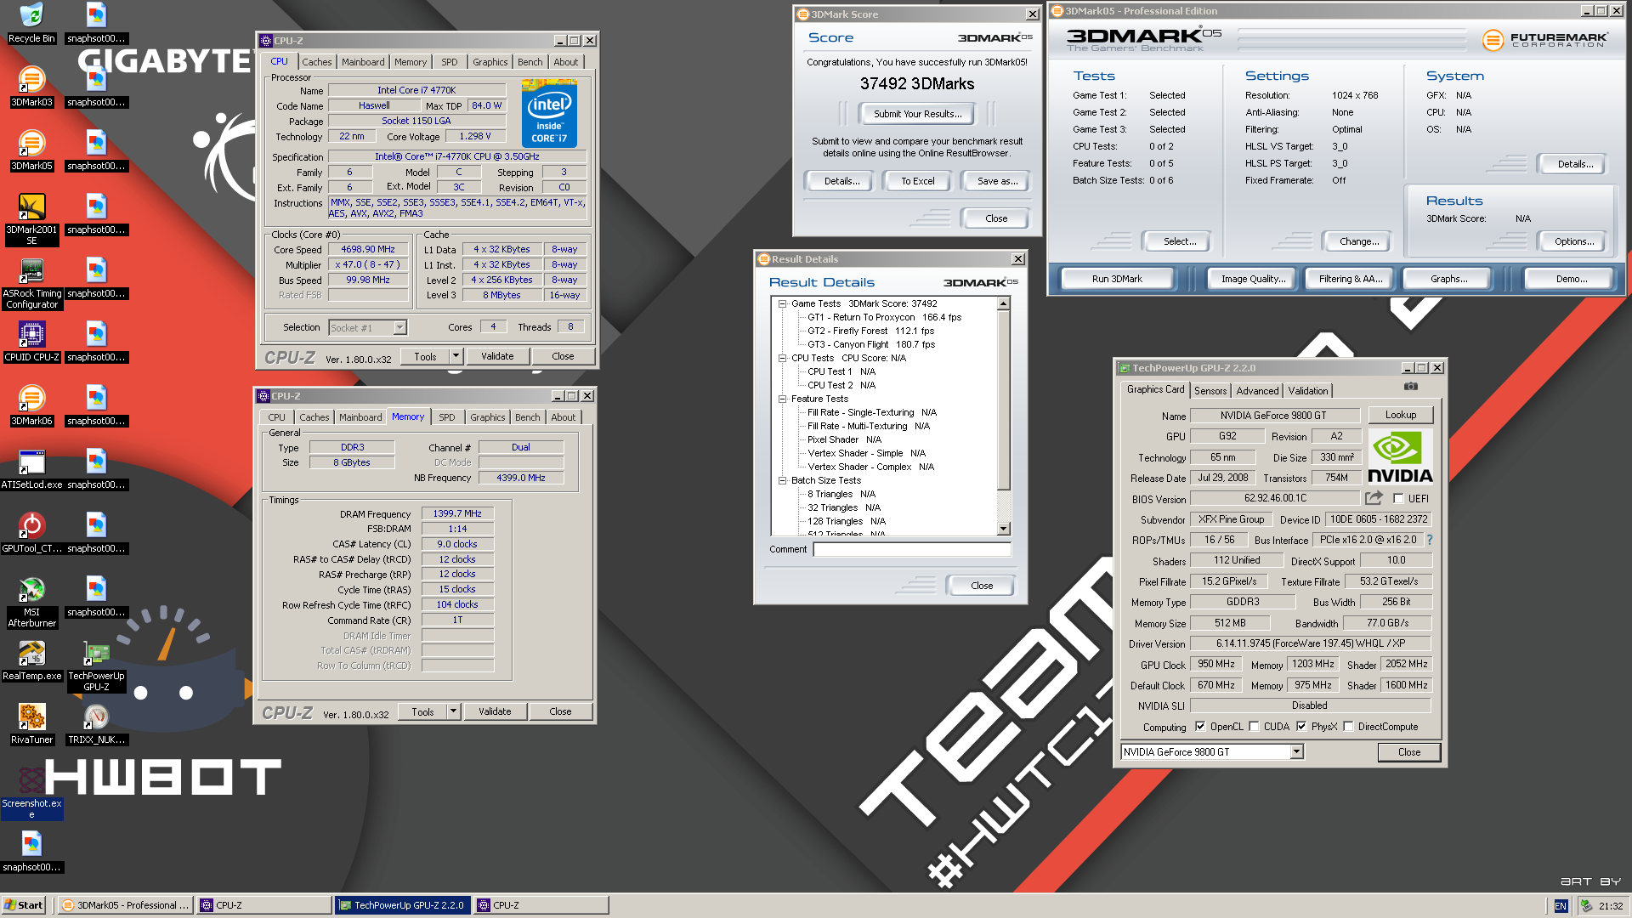The width and height of the screenshot is (1632, 918).
Task: Click the Graphs button in 3DMark05
Action: (x=1448, y=279)
